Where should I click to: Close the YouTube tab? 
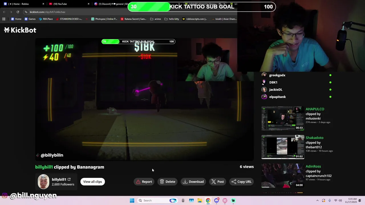(x=88, y=4)
